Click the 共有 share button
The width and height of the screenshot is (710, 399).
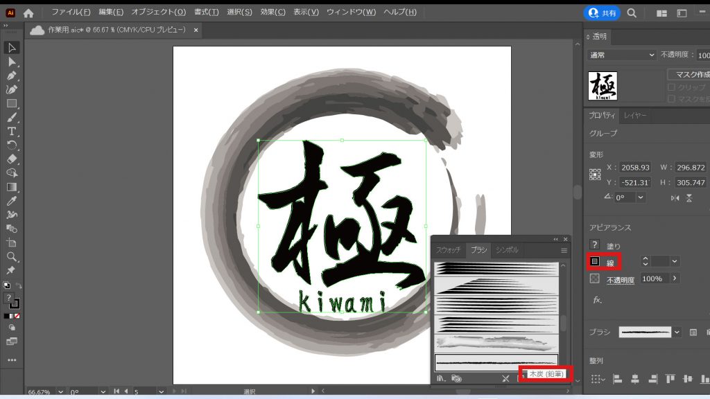(x=602, y=13)
